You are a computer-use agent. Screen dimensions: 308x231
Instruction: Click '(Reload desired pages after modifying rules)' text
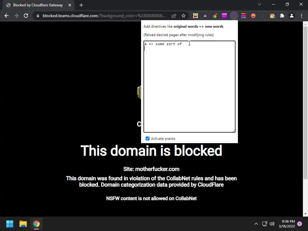click(x=179, y=35)
